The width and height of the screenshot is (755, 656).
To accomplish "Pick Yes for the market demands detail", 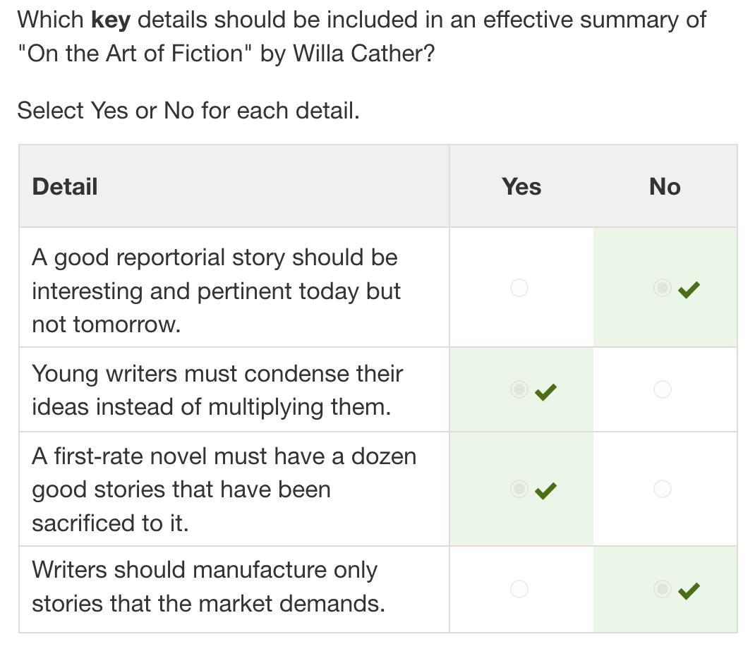I will click(x=519, y=589).
